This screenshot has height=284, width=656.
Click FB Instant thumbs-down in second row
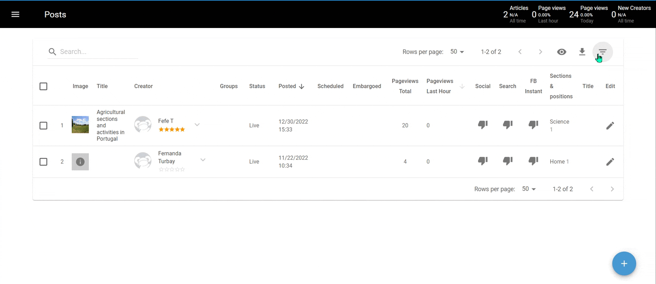(x=533, y=161)
